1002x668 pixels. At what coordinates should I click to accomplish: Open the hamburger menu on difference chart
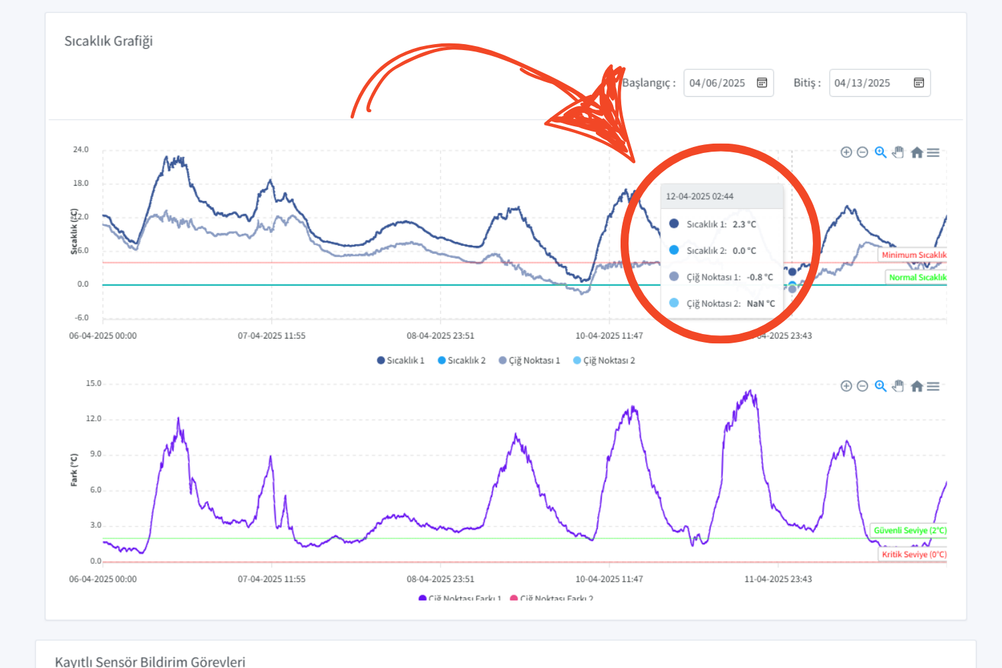coord(933,385)
